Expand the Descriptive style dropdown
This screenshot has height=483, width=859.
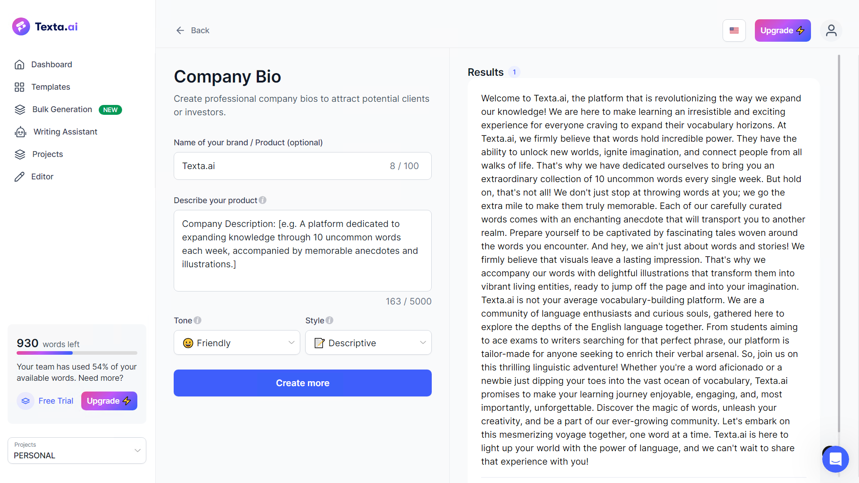pyautogui.click(x=368, y=343)
